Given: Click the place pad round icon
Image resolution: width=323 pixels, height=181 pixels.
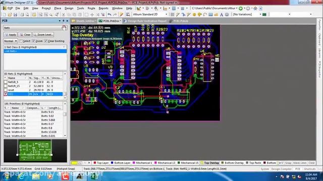Looking at the screenshot, I should click(x=194, y=15).
